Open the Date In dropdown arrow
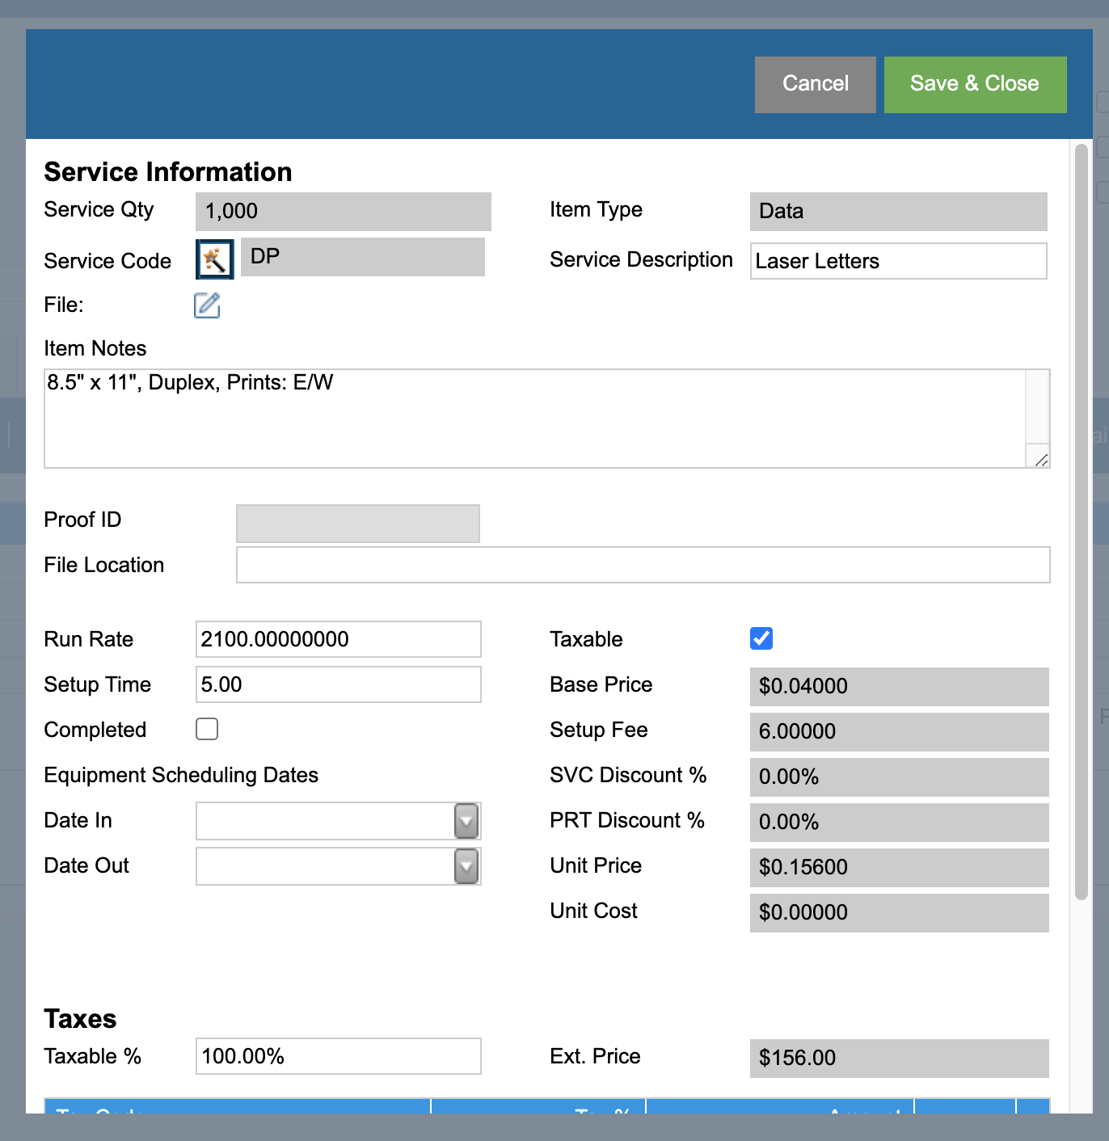The image size is (1109, 1141). [x=466, y=821]
